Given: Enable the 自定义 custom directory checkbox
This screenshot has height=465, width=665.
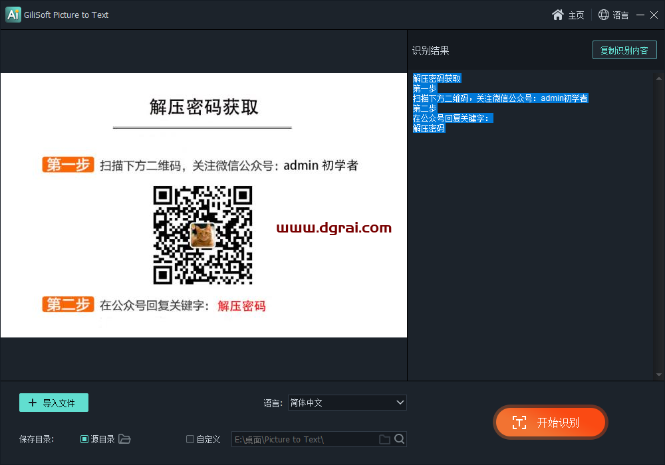Looking at the screenshot, I should [190, 439].
